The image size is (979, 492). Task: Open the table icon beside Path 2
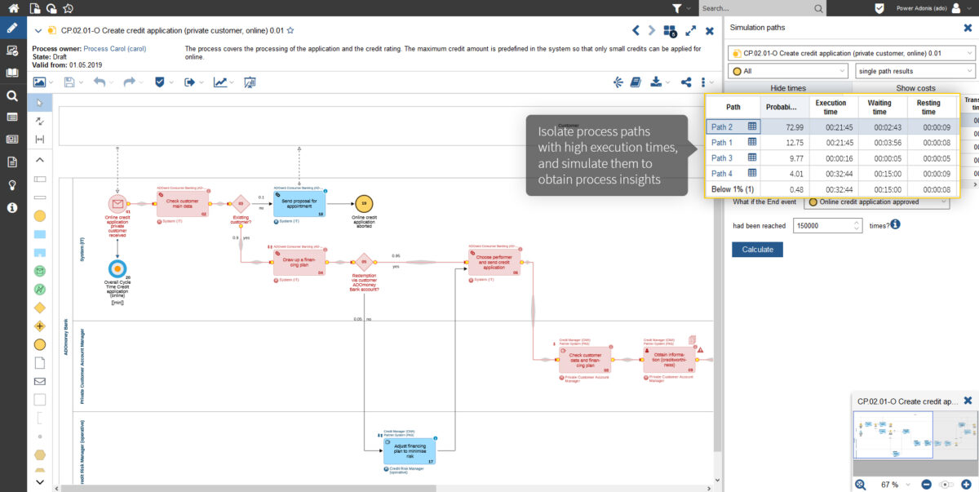click(752, 126)
